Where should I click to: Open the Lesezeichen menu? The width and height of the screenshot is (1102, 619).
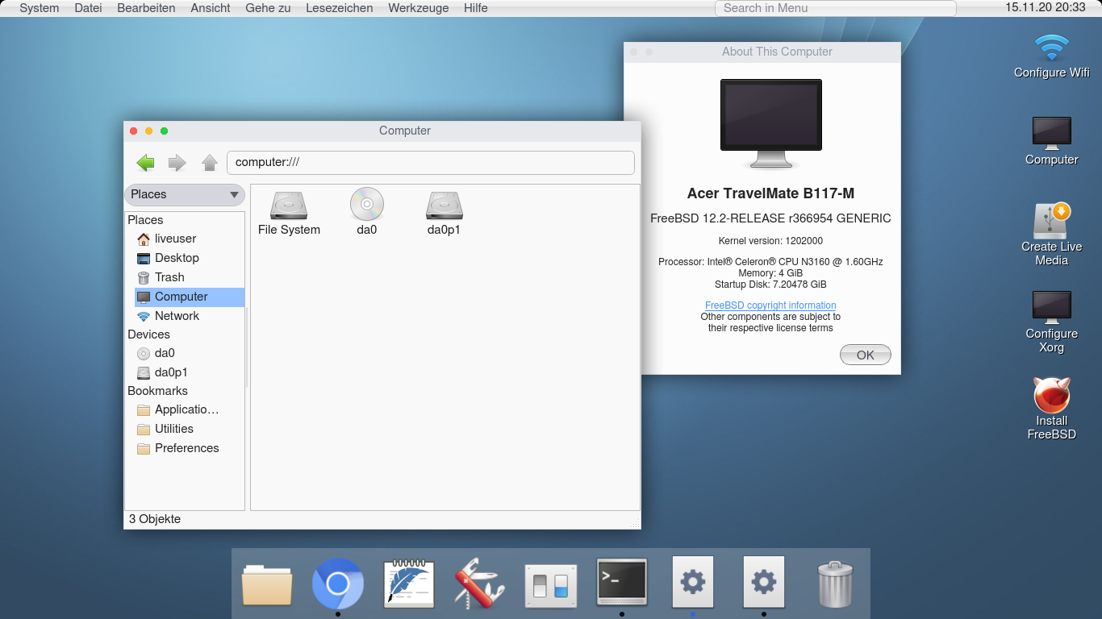tap(338, 8)
